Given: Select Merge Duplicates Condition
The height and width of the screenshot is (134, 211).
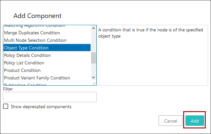Looking at the screenshot, I should pyautogui.click(x=32, y=33).
